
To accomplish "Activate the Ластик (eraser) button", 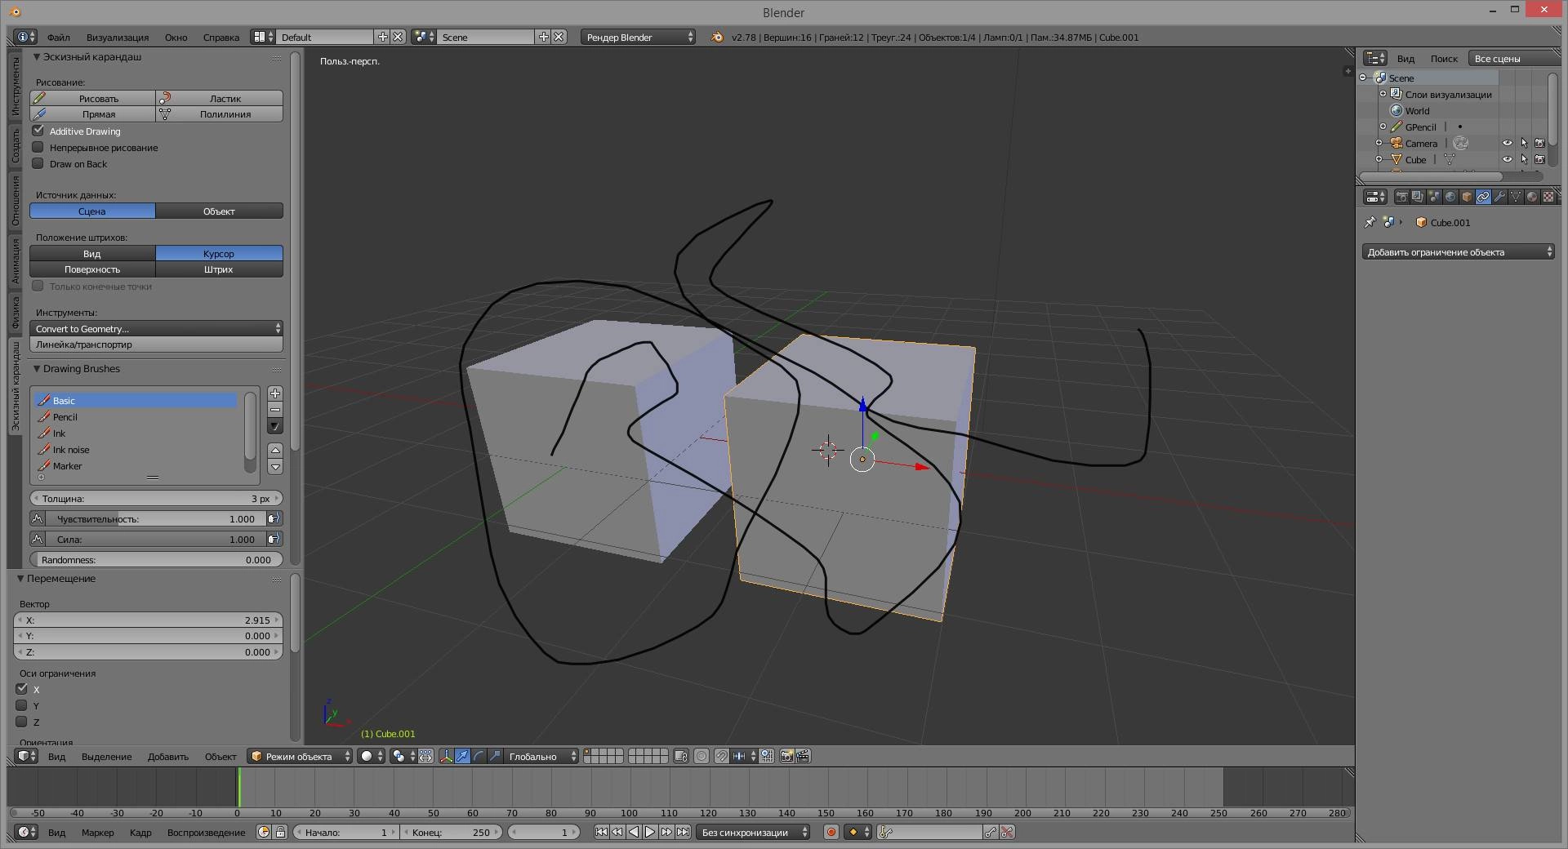I will point(219,98).
